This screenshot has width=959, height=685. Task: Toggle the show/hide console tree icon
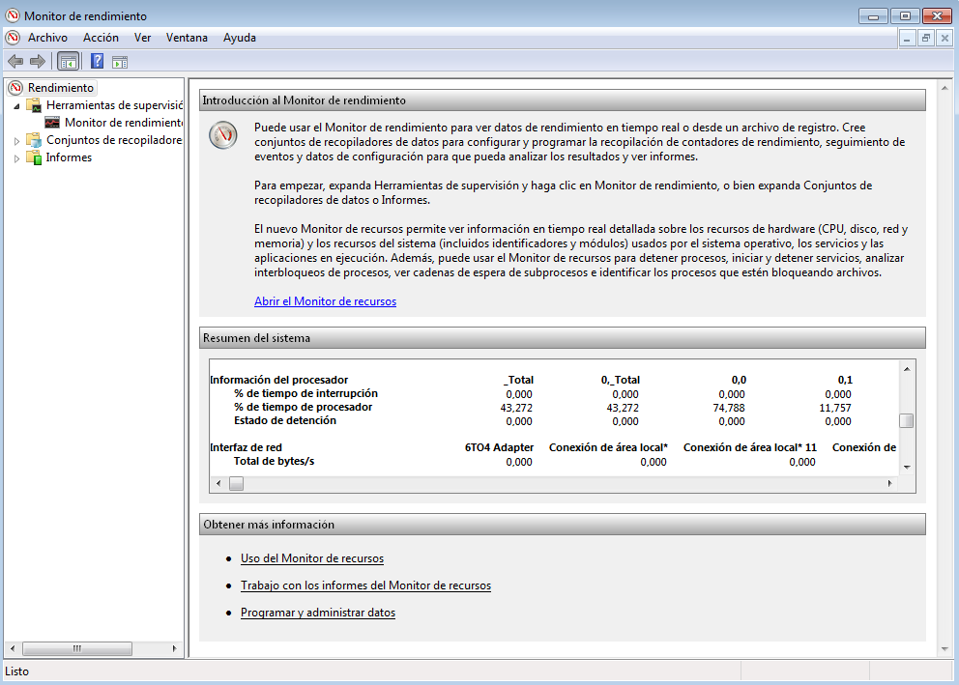click(68, 61)
